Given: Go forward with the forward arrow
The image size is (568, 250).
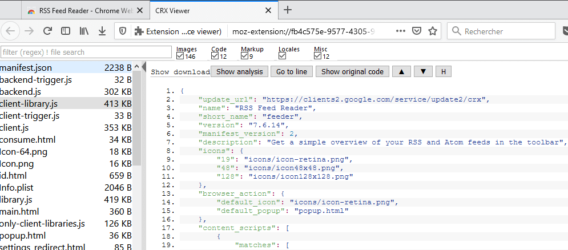Looking at the screenshot, I should click(29, 31).
